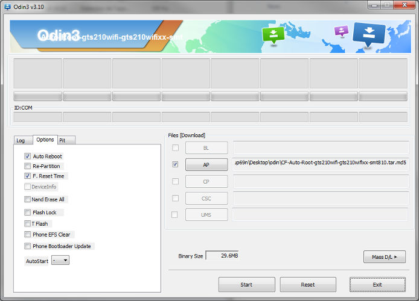
Task: Uncheck the F. Reset Time option
Action: click(27, 176)
